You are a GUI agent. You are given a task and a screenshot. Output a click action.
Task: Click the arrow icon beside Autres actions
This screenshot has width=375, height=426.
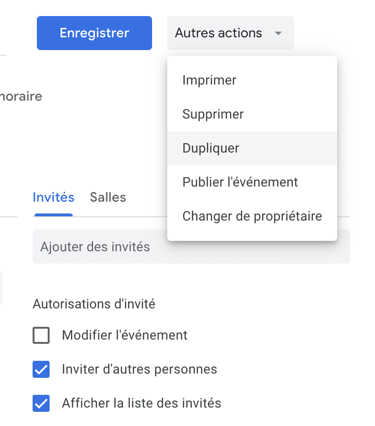278,34
